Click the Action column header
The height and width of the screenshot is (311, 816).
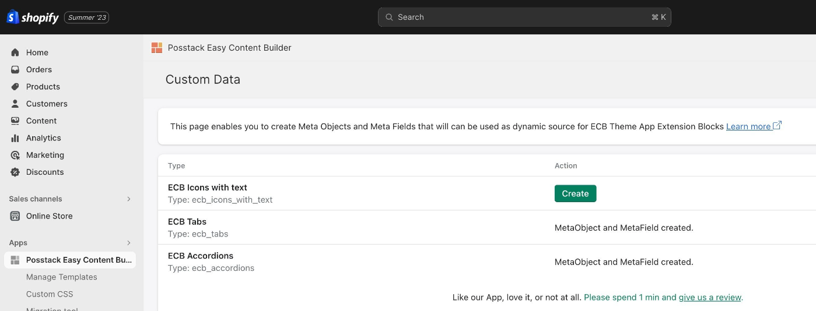[566, 166]
